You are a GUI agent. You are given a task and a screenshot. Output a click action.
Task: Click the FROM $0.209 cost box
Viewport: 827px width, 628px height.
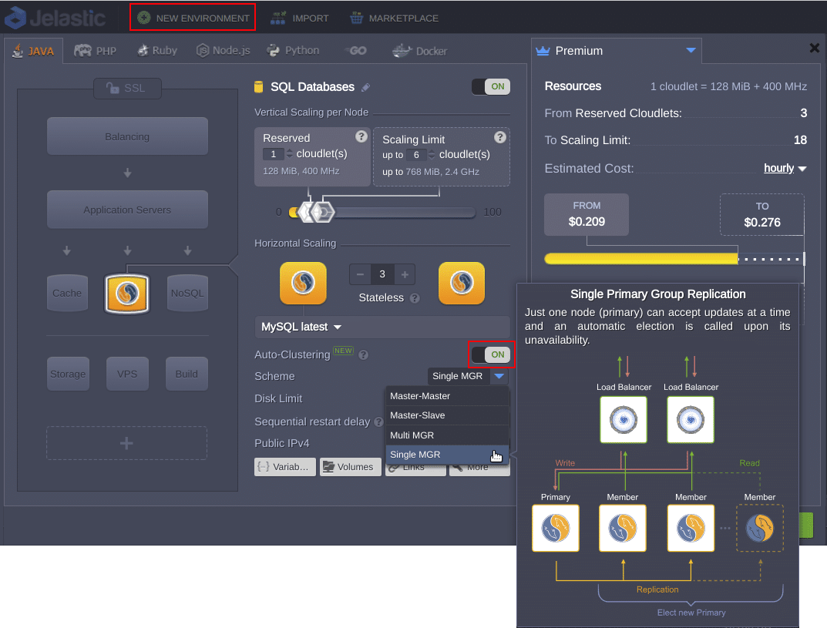pyautogui.click(x=587, y=215)
